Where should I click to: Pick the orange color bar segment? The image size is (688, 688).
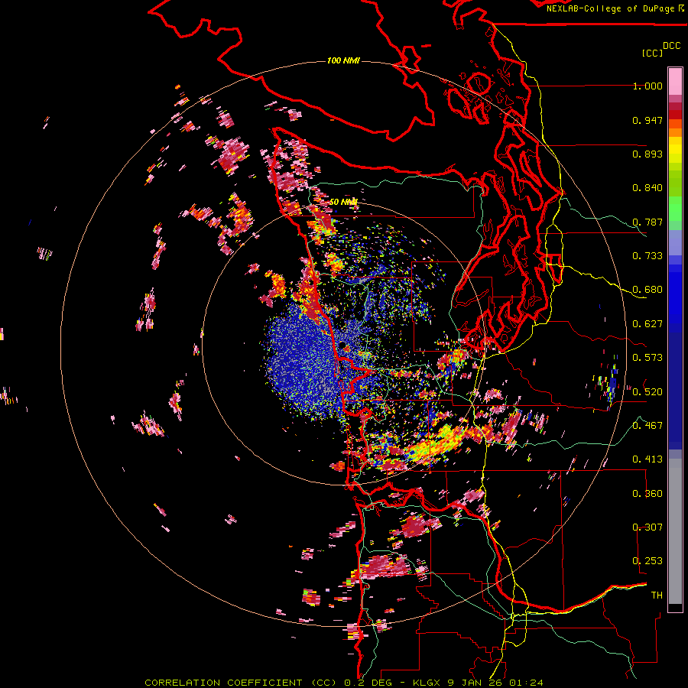(675, 132)
